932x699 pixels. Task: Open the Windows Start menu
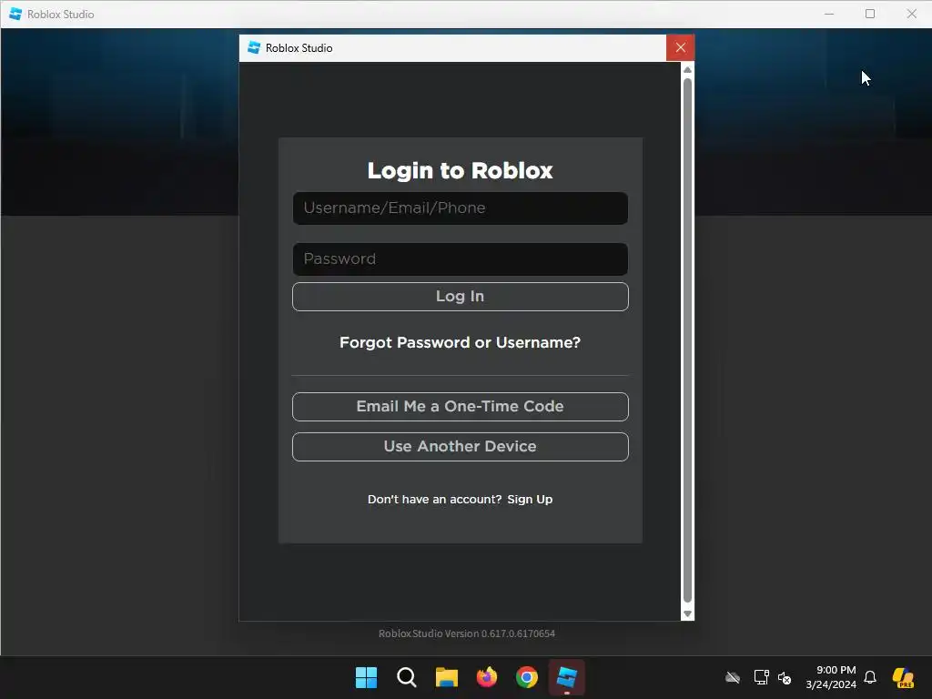coord(366,677)
